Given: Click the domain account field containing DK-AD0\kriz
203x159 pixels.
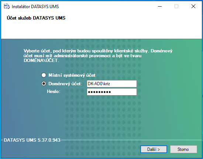Looking at the screenshot, I should 112,84.
